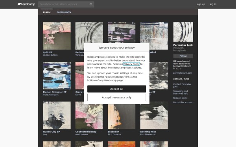
Task: Open Nothing Wise title link
Action: pos(148,132)
